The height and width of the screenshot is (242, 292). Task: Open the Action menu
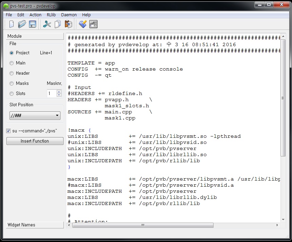point(35,15)
